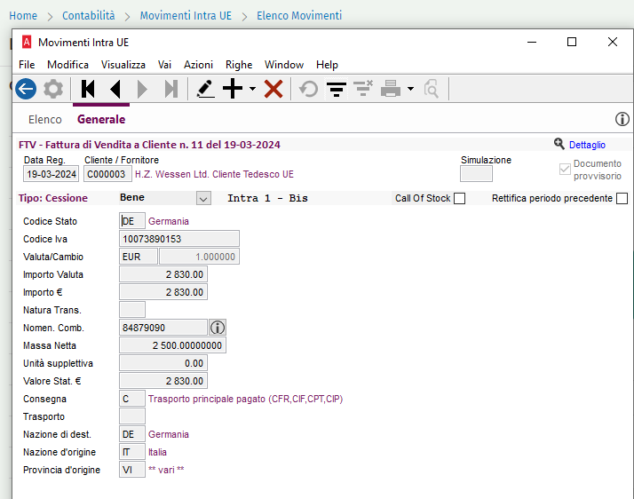Open the print preview magnifier icon

click(x=431, y=89)
